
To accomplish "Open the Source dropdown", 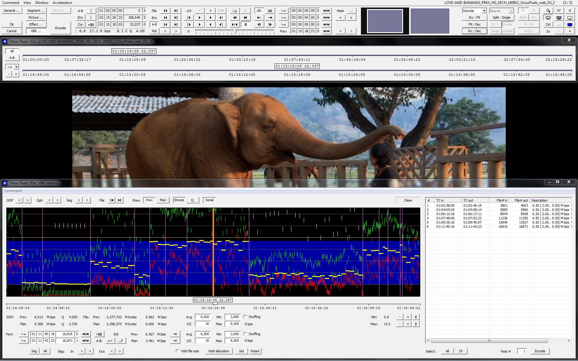I will click(502, 11).
